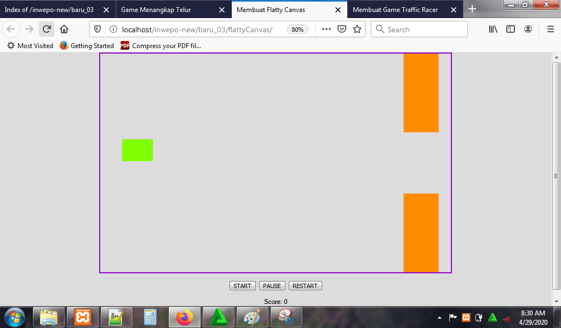Click the scrollbar down arrow
The height and width of the screenshot is (328, 561).
click(557, 302)
